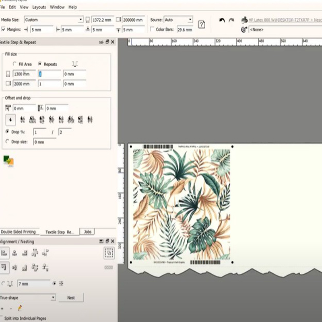Screen dimensions: 322x322
Task: Click the 1300 mm fill width field
Action: tap(24, 74)
